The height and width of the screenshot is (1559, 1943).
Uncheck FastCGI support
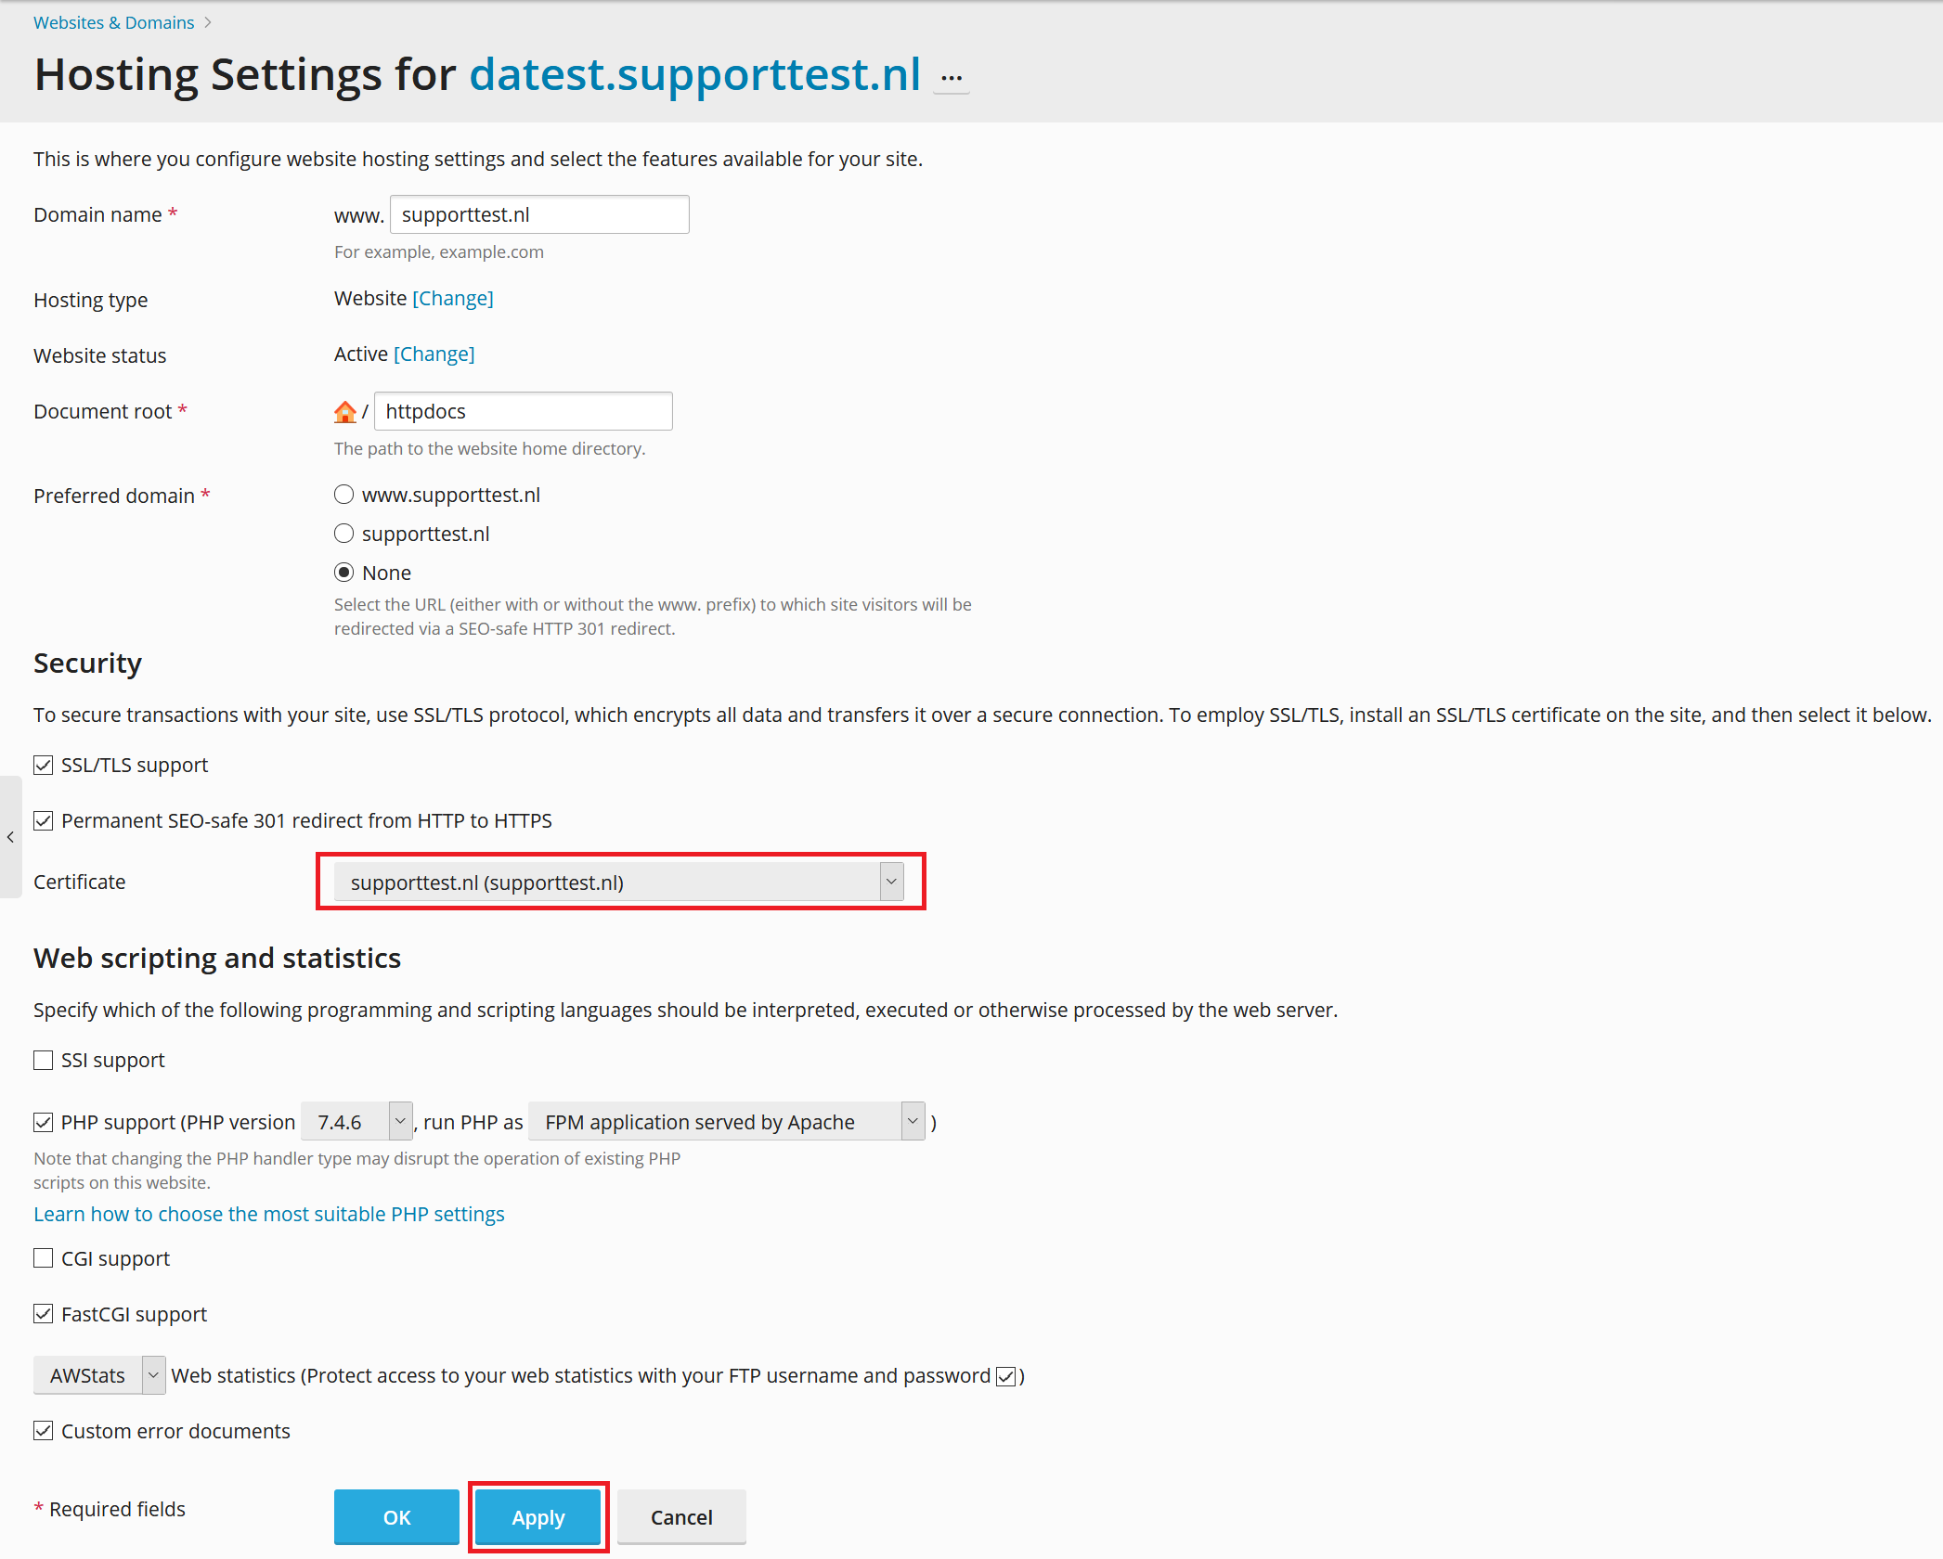pos(44,1315)
